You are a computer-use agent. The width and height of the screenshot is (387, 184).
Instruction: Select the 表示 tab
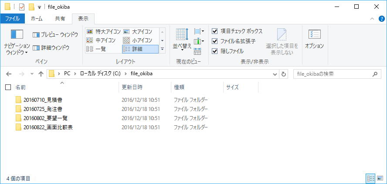pyautogui.click(x=83, y=19)
